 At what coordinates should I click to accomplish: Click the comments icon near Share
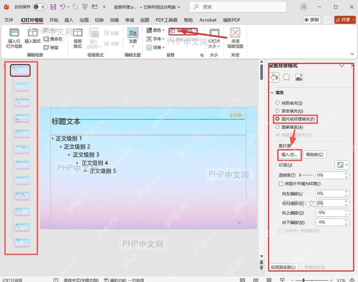pyautogui.click(x=328, y=20)
